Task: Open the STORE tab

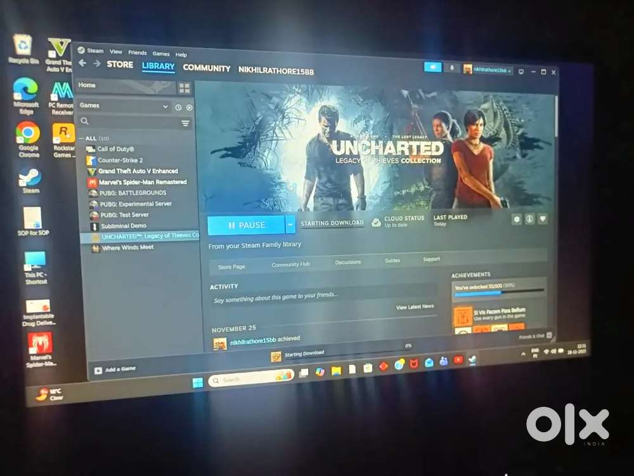Action: coord(120,65)
